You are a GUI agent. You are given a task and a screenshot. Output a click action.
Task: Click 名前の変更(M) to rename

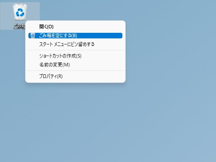[x=75, y=65]
